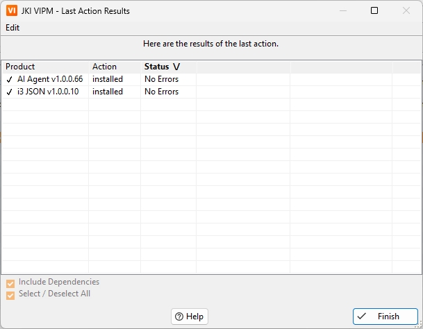Viewport: 423px width, 329px height.
Task: Click the No Errors status for AI Agent
Action: click(161, 80)
